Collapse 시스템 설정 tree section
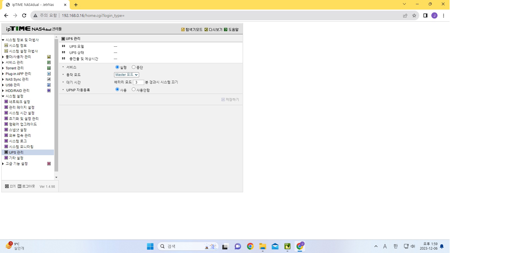This screenshot has width=528, height=253. [x=3, y=96]
